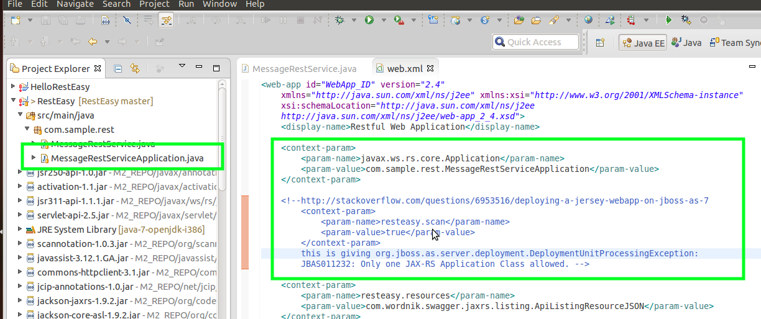Screen dimensions: 761x319
Task: Click the Open Perspective icon
Action: click(x=601, y=43)
